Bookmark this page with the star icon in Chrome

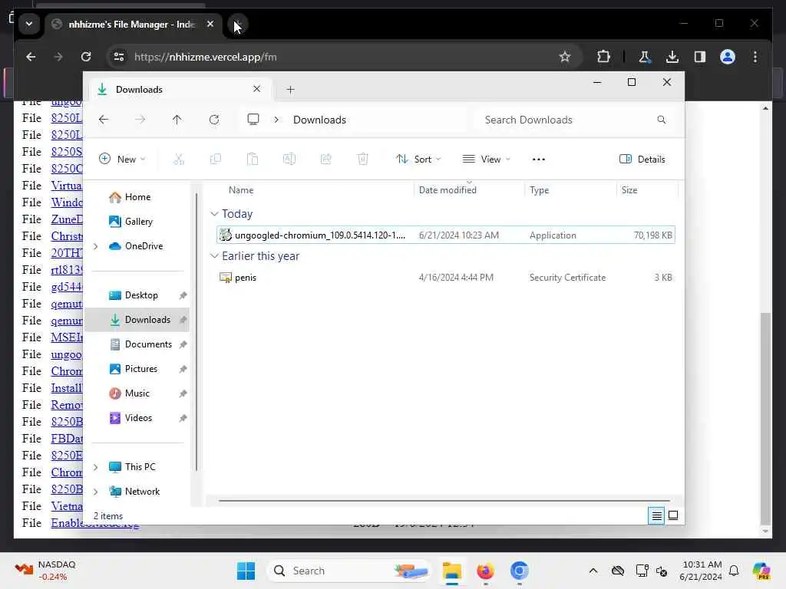coord(565,57)
